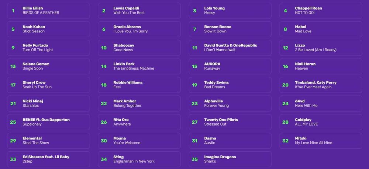The image size is (369, 169).
Task: Click Lizzo 2 Be Loved entry
Action: (321, 48)
